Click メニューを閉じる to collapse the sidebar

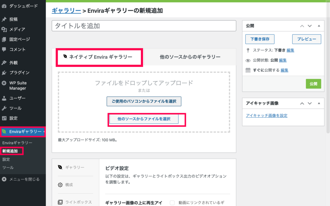tap(23, 179)
